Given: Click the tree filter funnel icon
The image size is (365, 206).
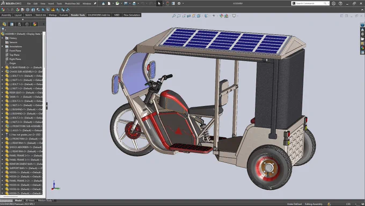Looking at the screenshot, I should (x=3, y=29).
